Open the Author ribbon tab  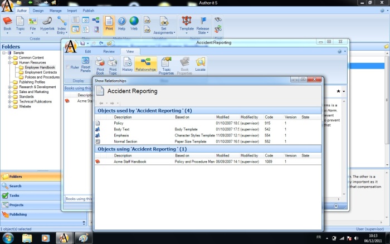coord(22,11)
